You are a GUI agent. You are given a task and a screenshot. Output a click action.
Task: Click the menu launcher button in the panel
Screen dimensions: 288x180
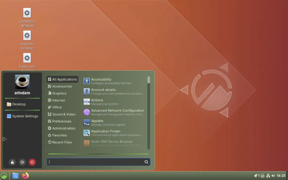[4, 176]
